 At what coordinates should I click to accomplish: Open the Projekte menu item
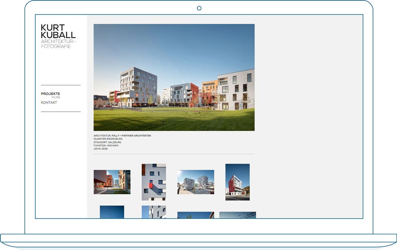click(50, 94)
